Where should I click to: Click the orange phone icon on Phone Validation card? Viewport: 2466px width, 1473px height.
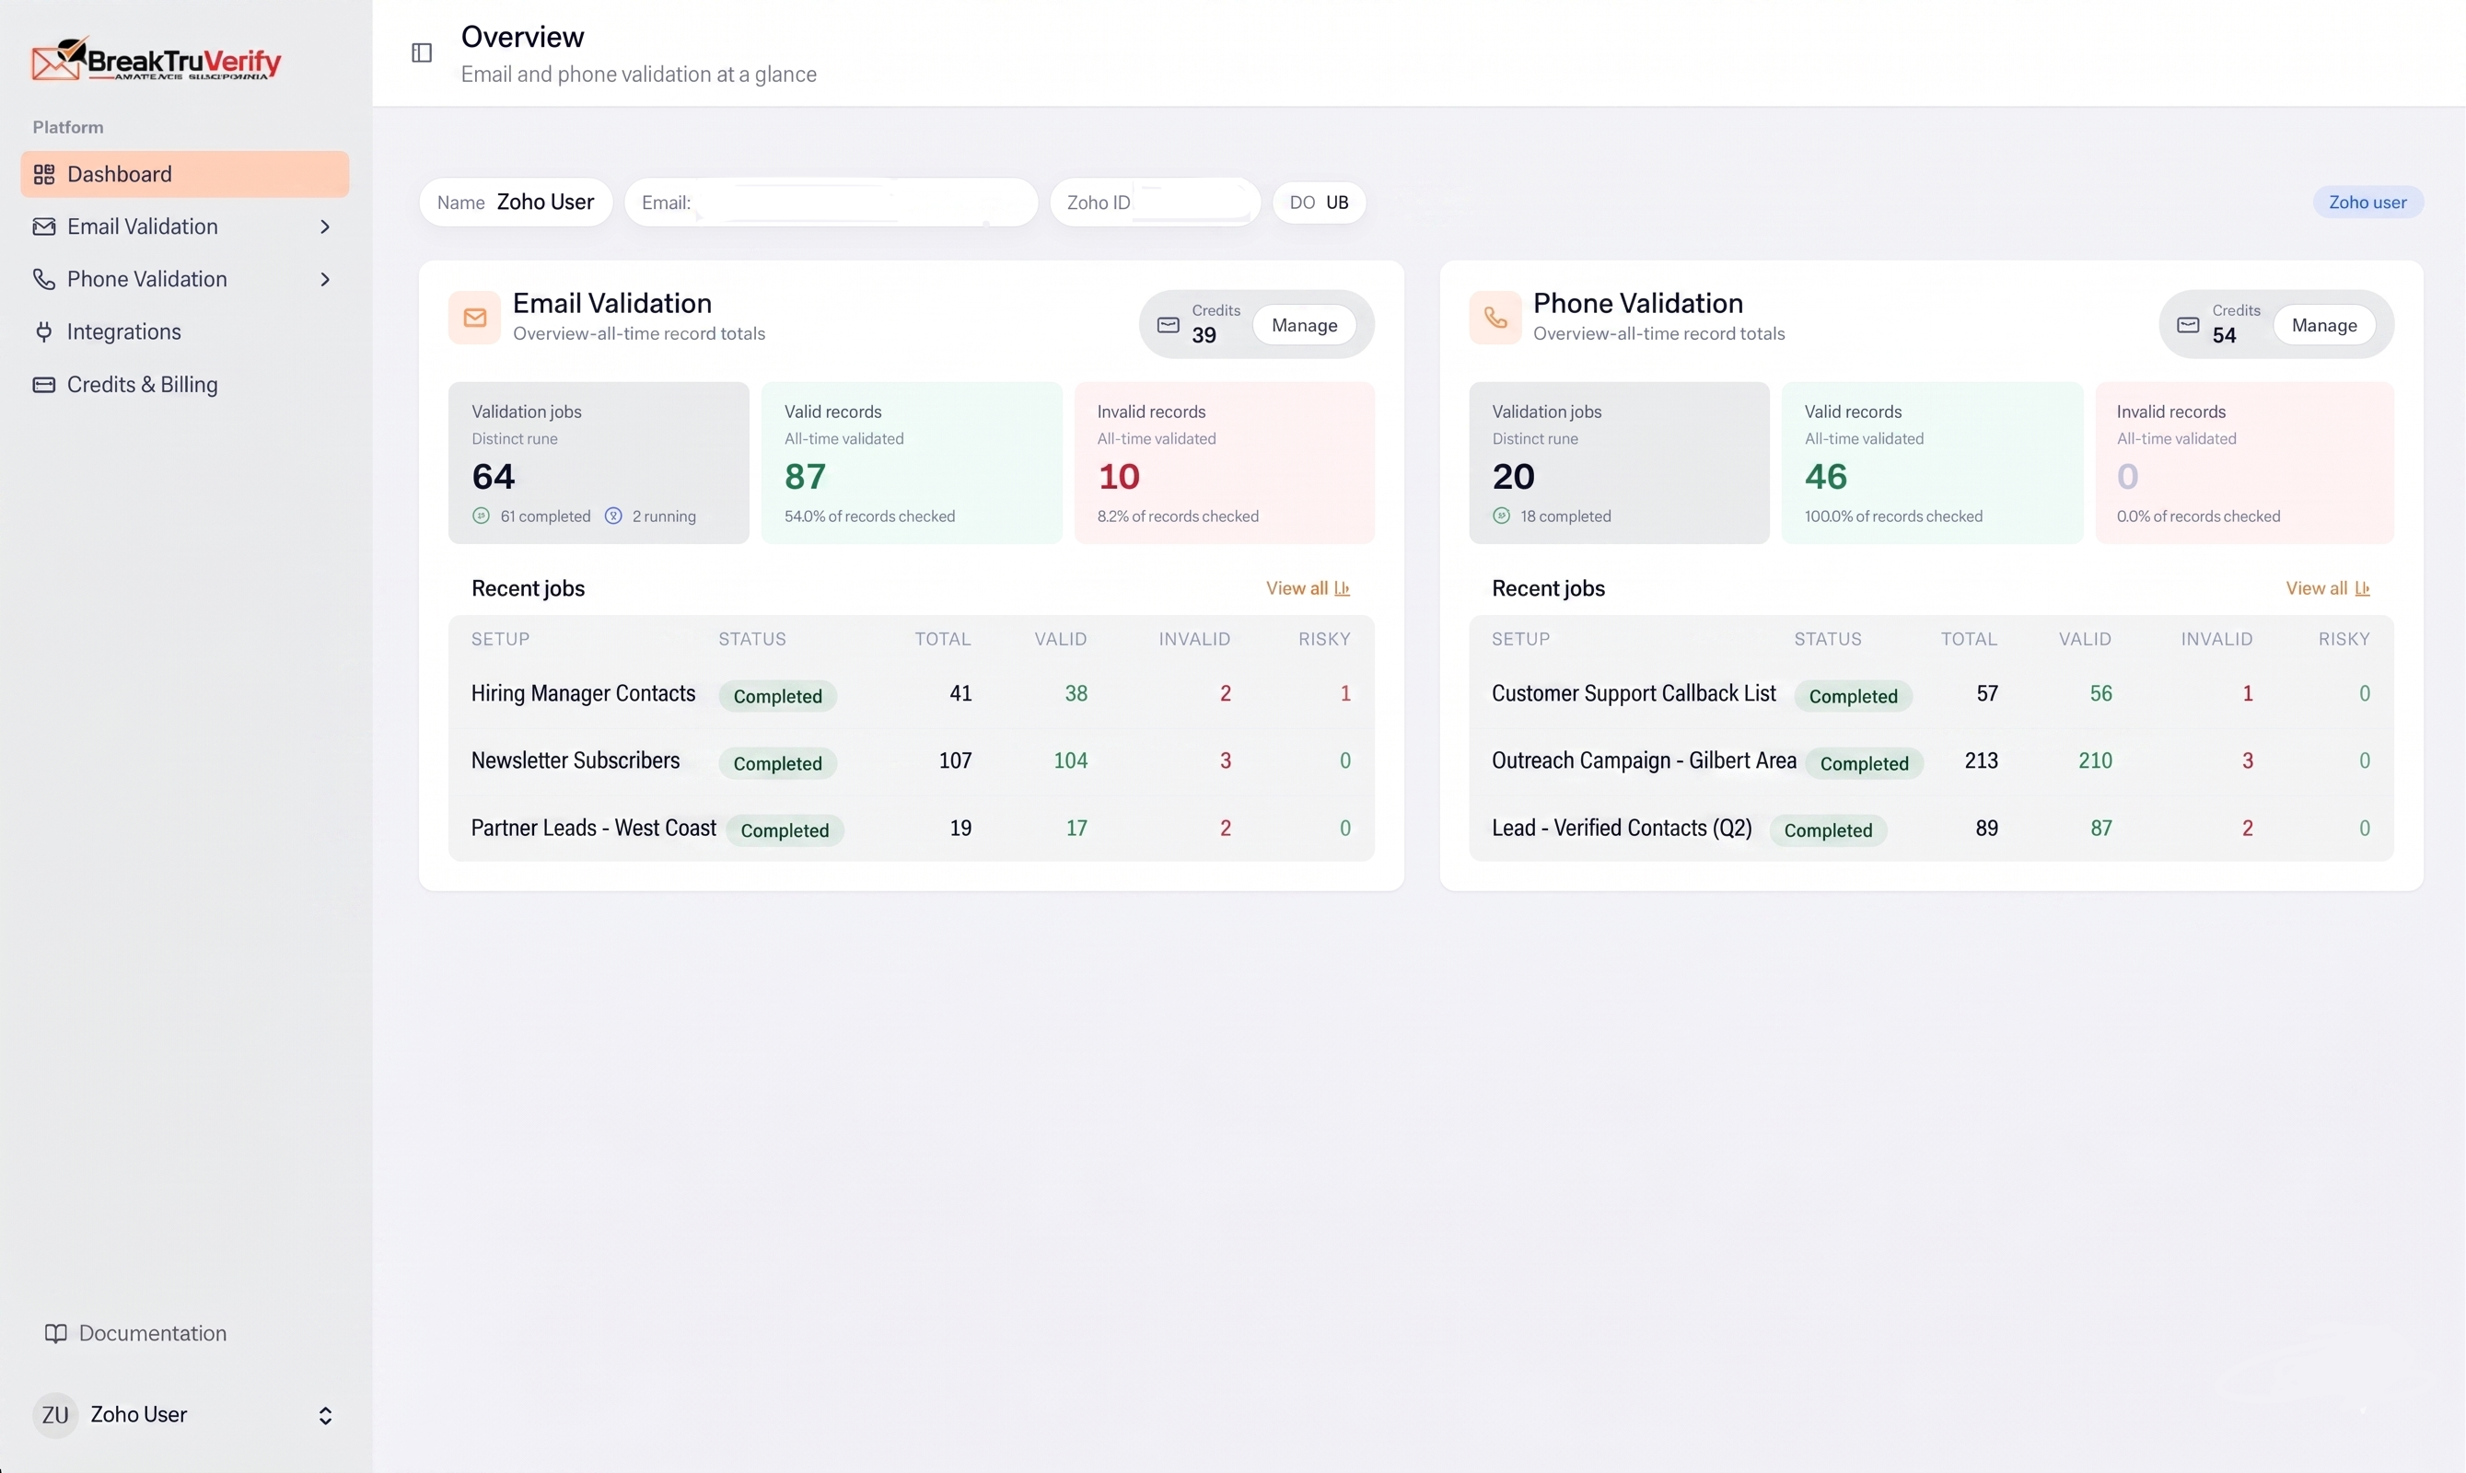pos(1495,318)
